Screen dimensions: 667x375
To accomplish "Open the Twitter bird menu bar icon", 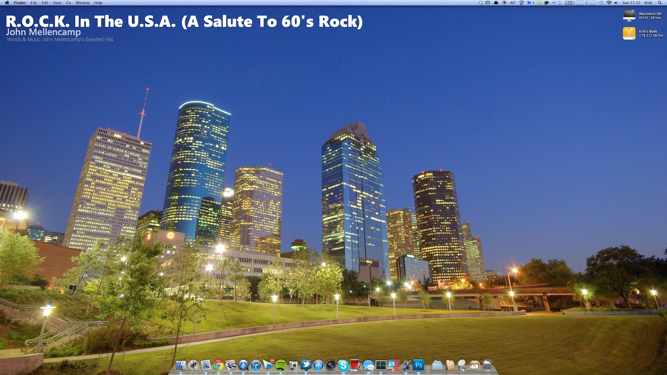I will click(546, 3).
